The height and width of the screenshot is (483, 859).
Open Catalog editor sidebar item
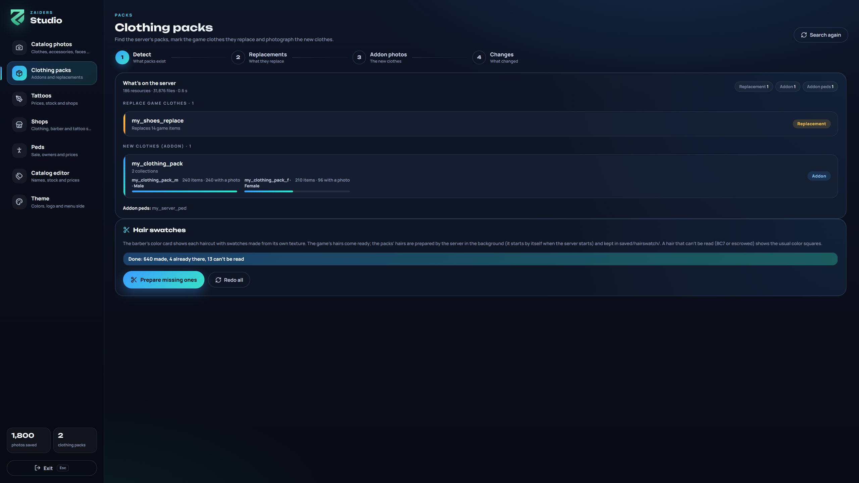tap(52, 176)
